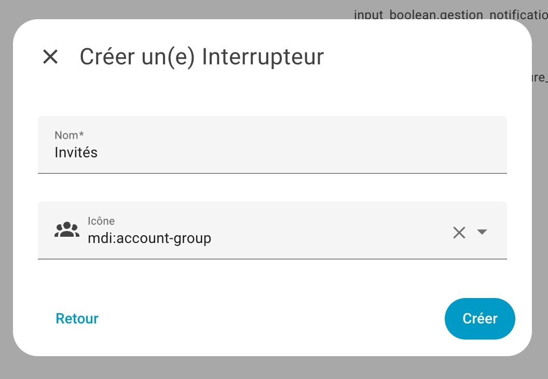Image resolution: width=548 pixels, height=379 pixels.
Task: Clear the selected icon with the X
Action: 459,232
